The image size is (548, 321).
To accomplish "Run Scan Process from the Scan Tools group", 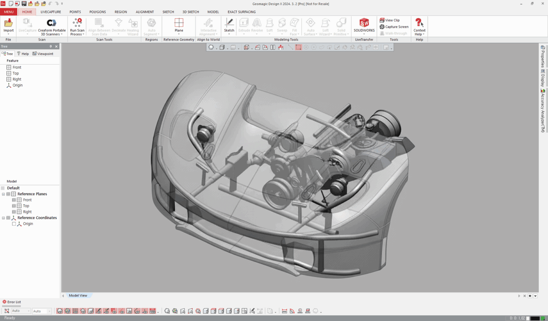I will (77, 26).
